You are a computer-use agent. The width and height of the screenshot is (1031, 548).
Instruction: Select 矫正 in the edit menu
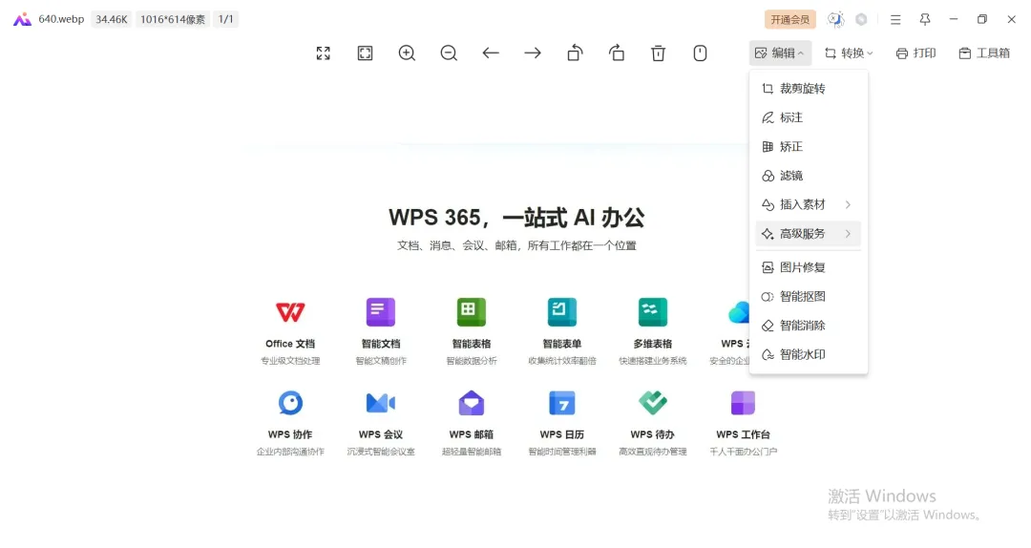(809, 147)
